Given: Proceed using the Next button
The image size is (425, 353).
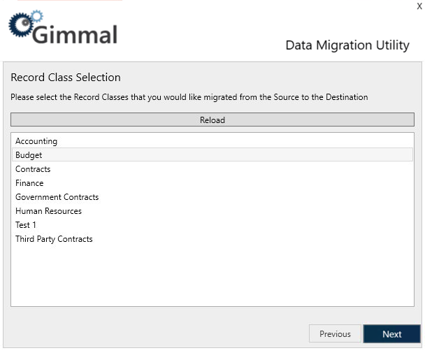Looking at the screenshot, I should [391, 334].
